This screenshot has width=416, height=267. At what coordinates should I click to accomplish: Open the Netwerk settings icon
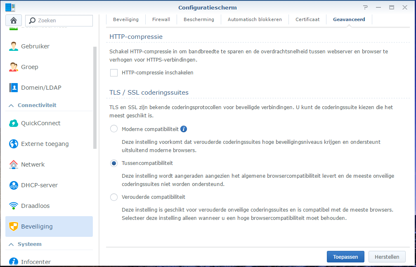click(14, 164)
